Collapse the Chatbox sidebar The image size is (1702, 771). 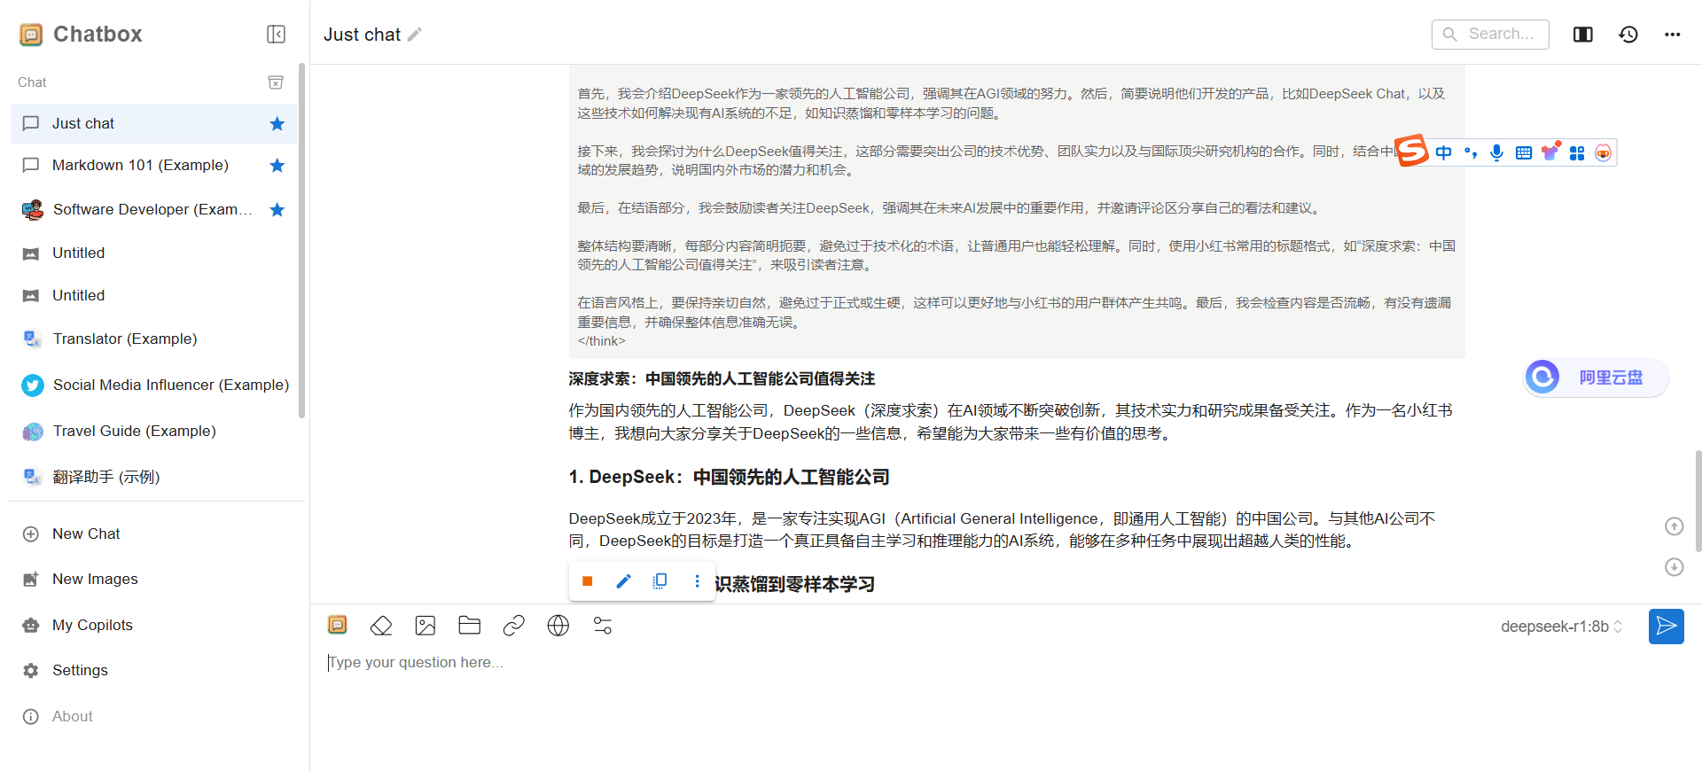[x=276, y=35]
